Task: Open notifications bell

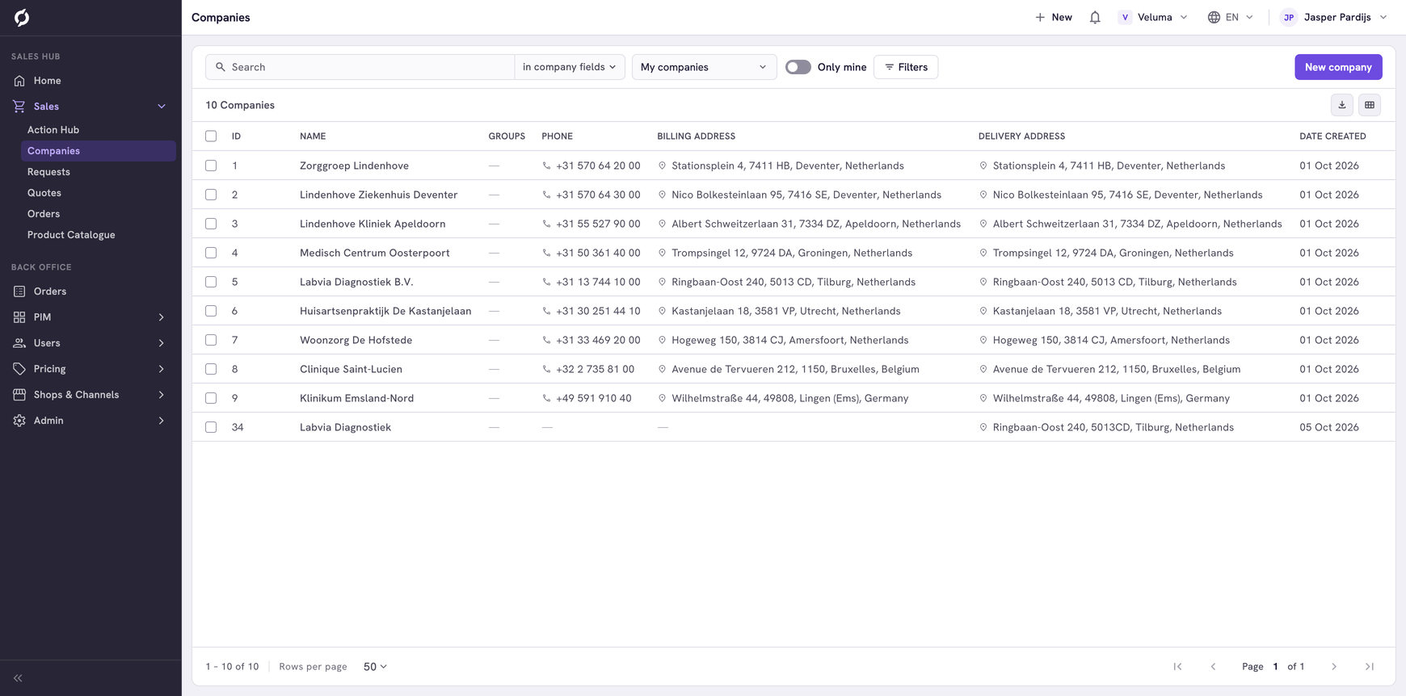Action: tap(1095, 17)
